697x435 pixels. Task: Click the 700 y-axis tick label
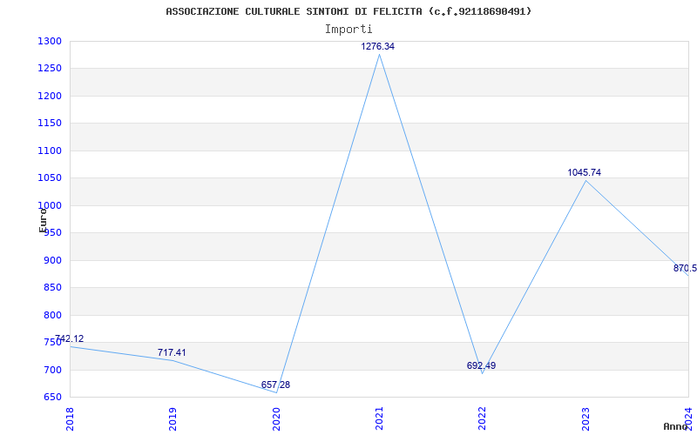point(52,370)
